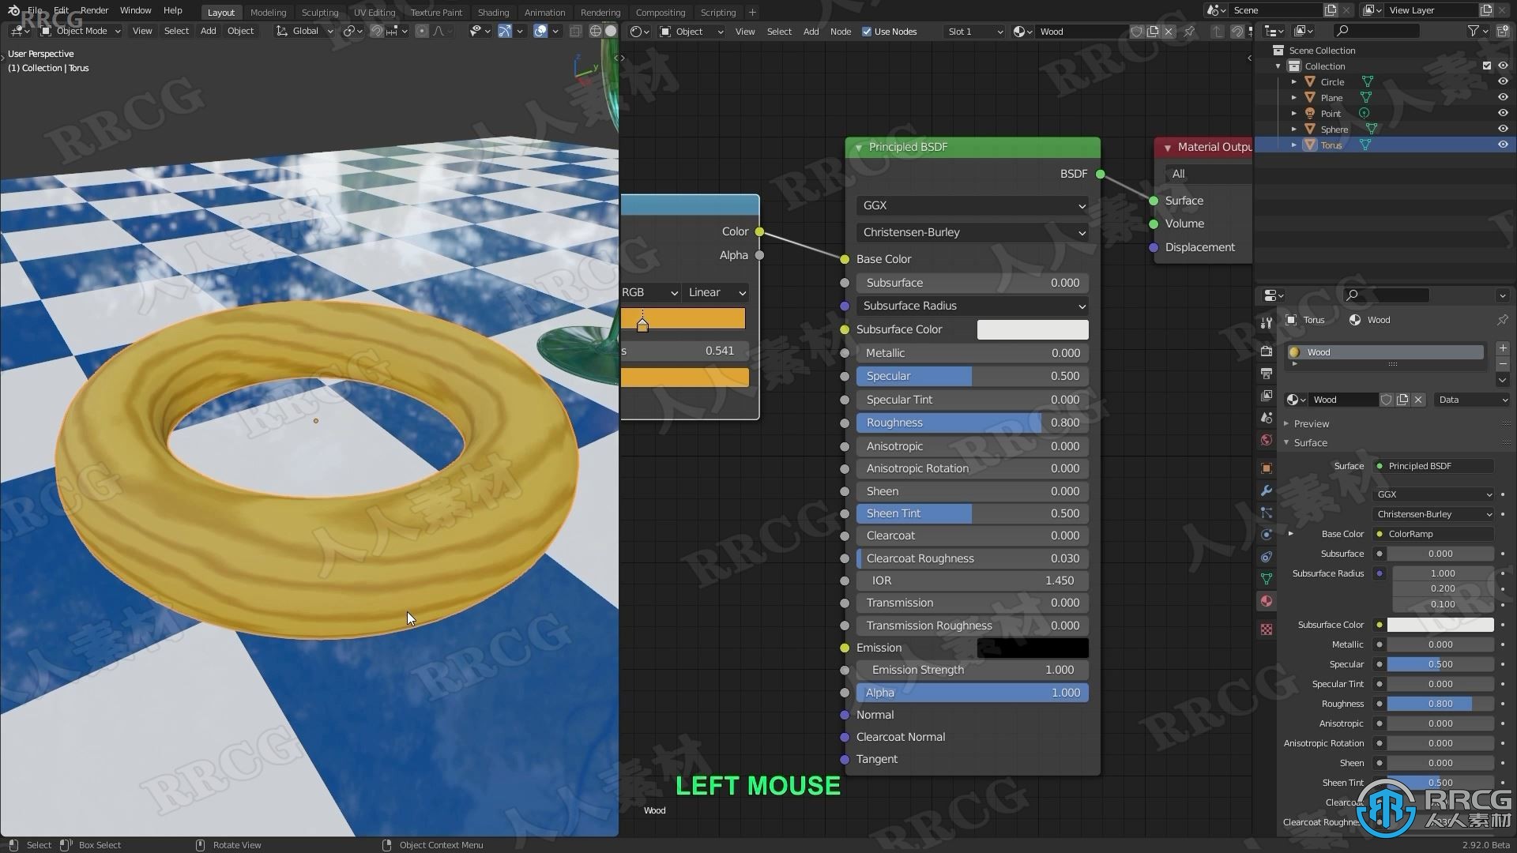1517x853 pixels.
Task: Toggle Use Nodes checkbox in material
Action: point(868,32)
